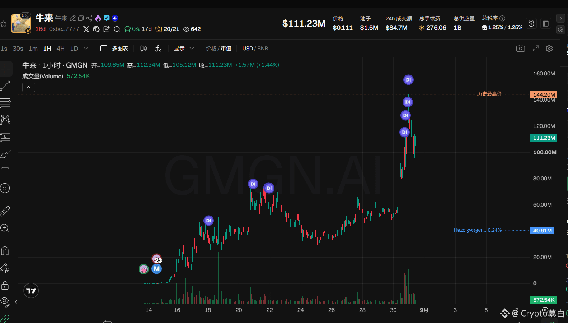The width and height of the screenshot is (568, 323).
Task: Edit the token name with pencil icon
Action: pos(73,18)
